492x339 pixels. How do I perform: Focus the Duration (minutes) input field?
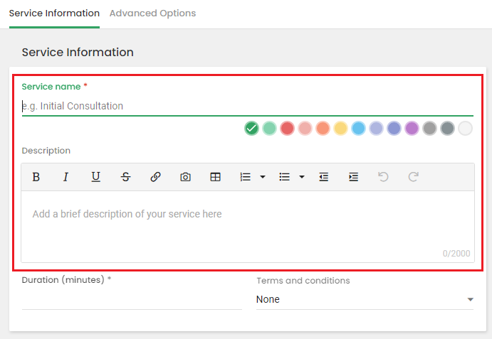pyautogui.click(x=132, y=299)
